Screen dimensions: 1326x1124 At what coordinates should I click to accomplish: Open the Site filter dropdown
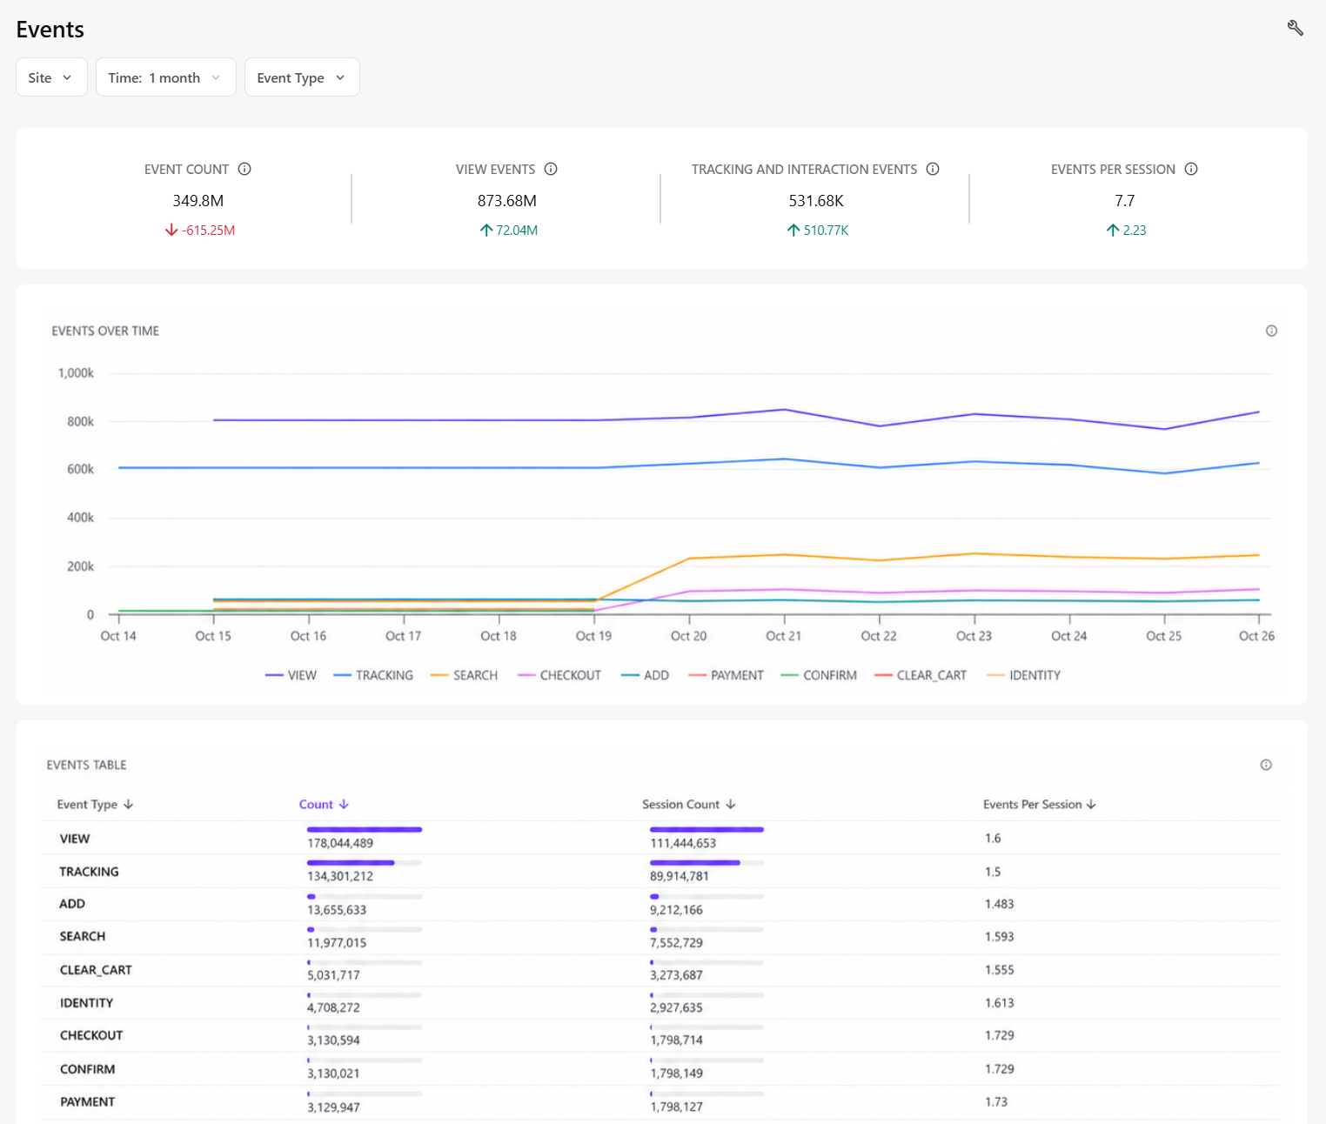click(51, 77)
